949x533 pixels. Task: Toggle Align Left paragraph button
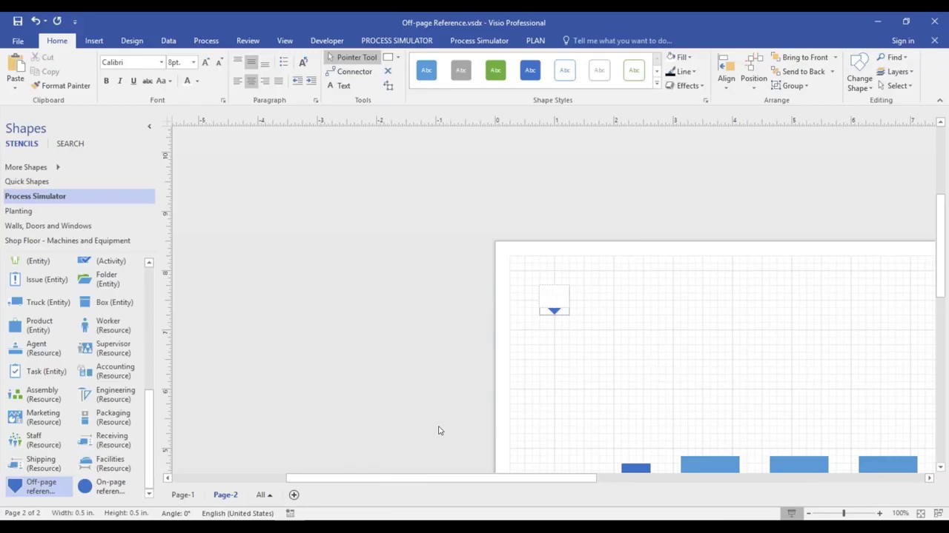[x=237, y=81]
